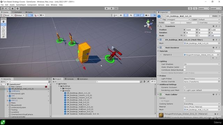Open Transform component help icon
The width and height of the screenshot is (223, 125).
pos(213,26)
